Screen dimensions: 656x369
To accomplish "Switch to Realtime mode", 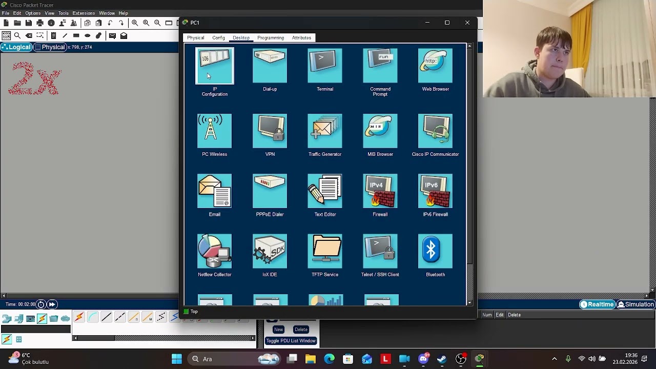I will click(597, 304).
